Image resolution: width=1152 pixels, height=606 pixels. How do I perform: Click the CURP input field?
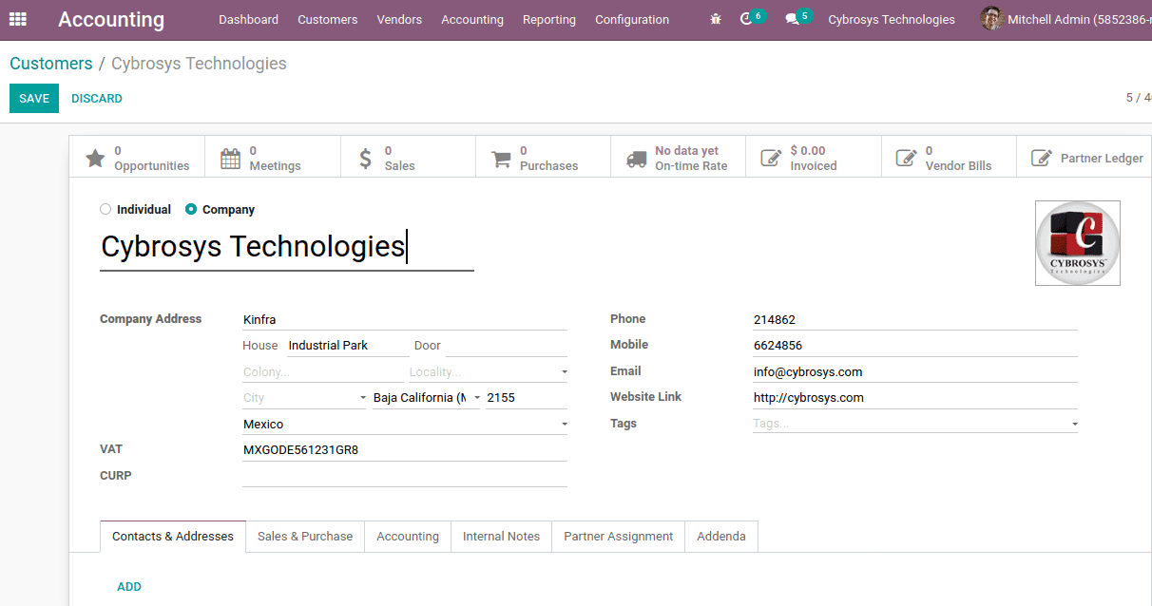[405, 476]
